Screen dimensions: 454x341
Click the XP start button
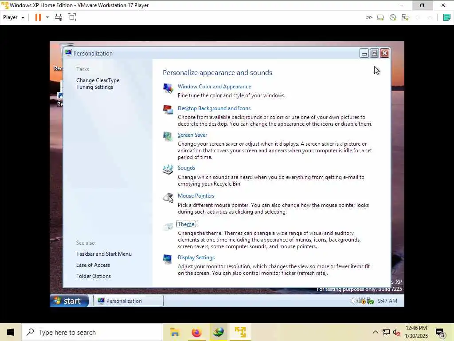(x=70, y=301)
